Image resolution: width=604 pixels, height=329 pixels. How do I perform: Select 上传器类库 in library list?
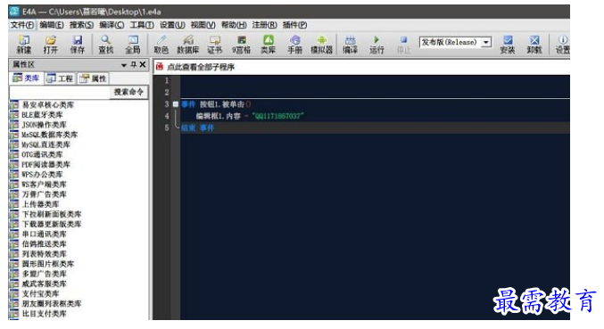coord(40,204)
